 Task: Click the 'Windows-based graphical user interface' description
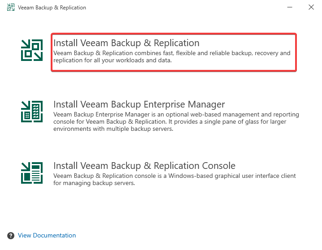pos(174,176)
